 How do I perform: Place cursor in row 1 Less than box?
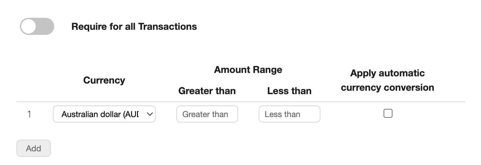coord(290,114)
